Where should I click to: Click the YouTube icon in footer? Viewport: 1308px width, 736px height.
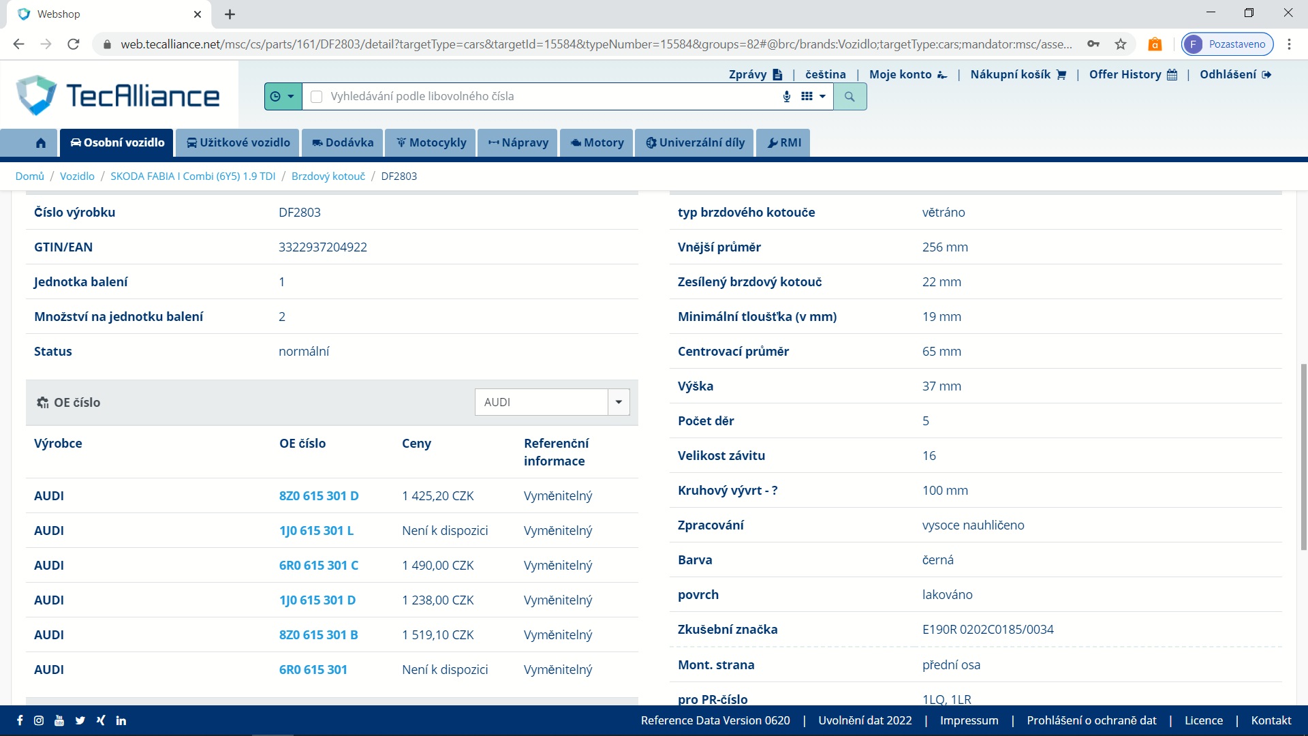pyautogui.click(x=59, y=720)
